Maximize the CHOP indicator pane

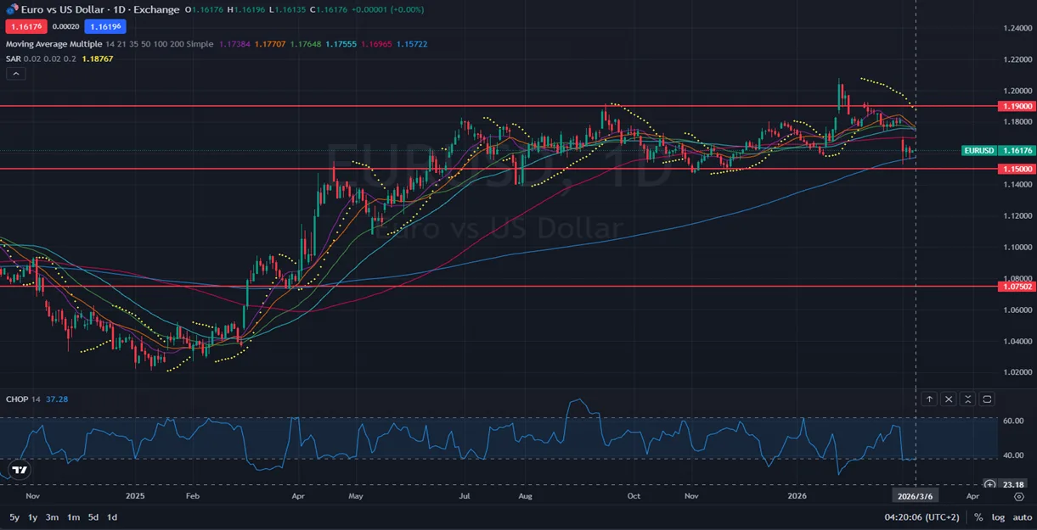pos(987,399)
